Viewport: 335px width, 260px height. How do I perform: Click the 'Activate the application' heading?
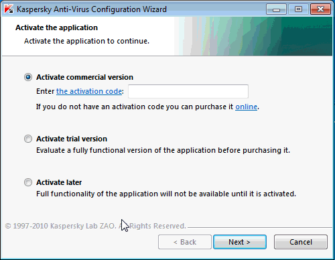coord(56,27)
